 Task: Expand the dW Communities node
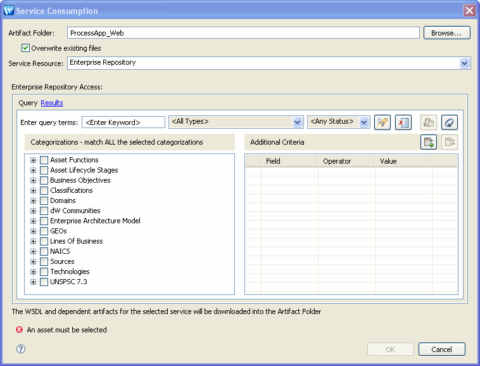pos(33,211)
